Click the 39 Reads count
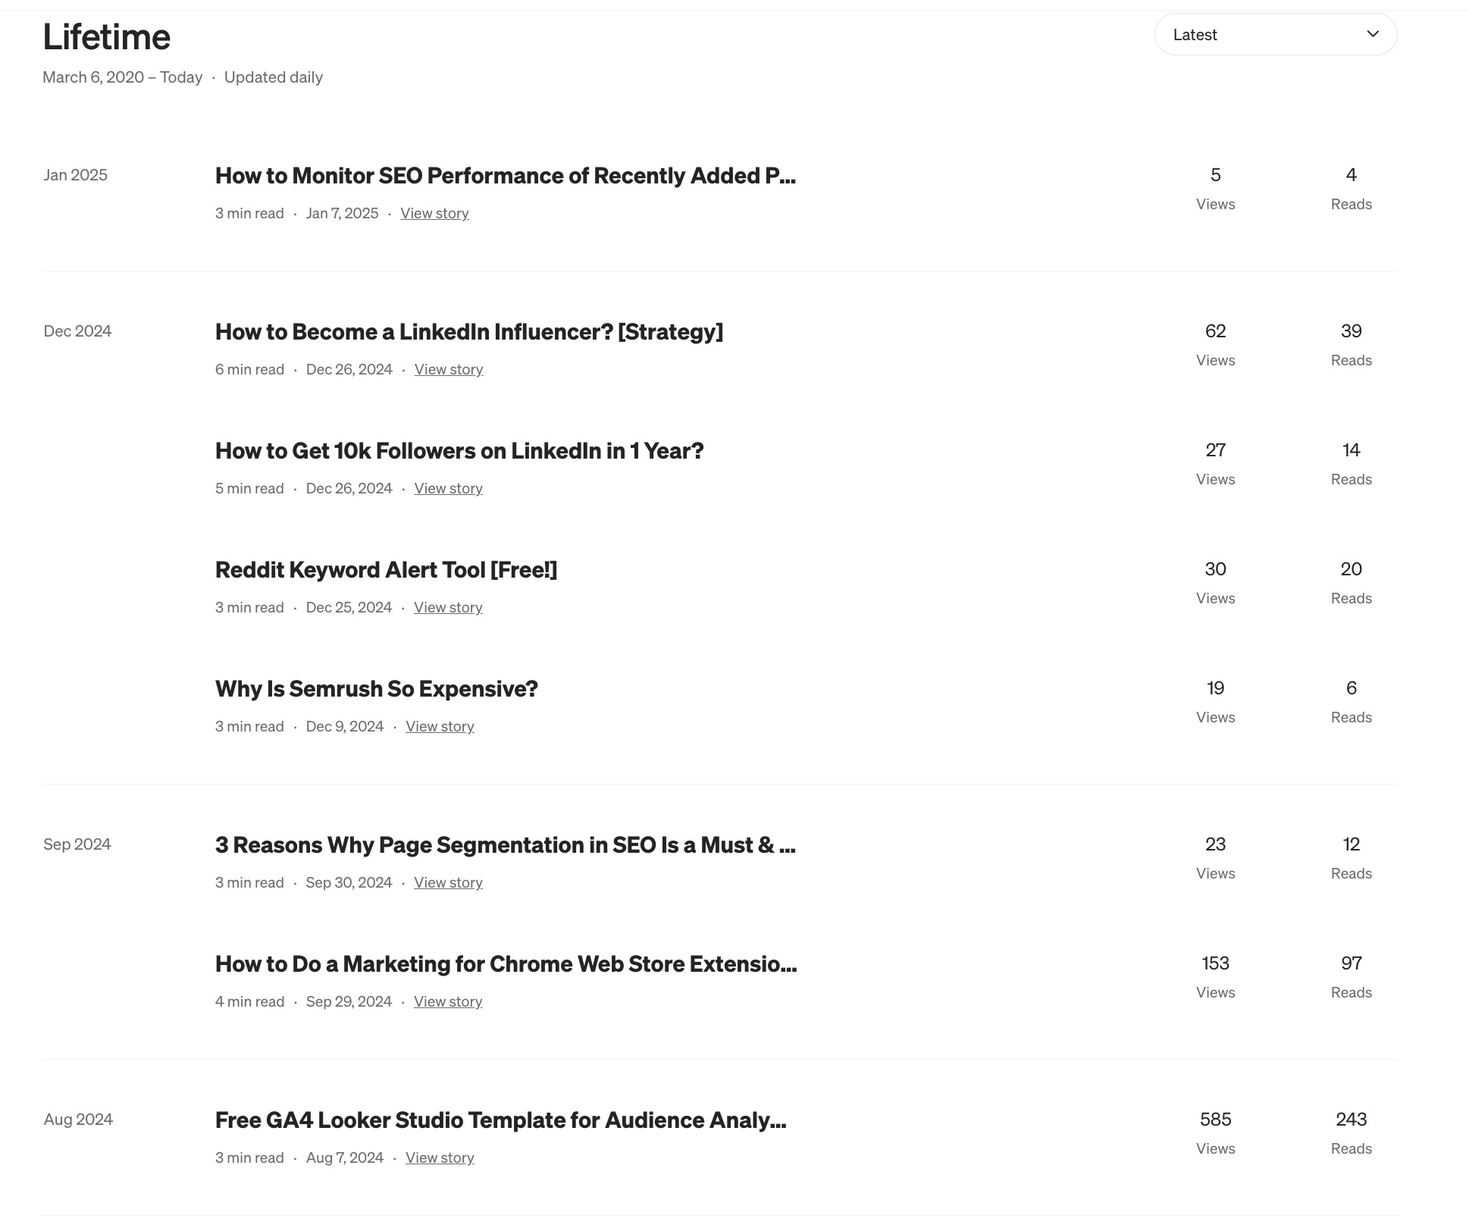1469x1231 pixels. click(1352, 331)
